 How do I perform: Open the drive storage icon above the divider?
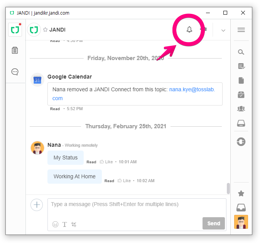[241, 123]
